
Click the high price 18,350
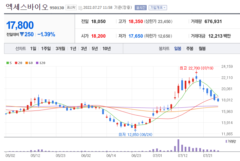pyautogui.click(x=135, y=22)
